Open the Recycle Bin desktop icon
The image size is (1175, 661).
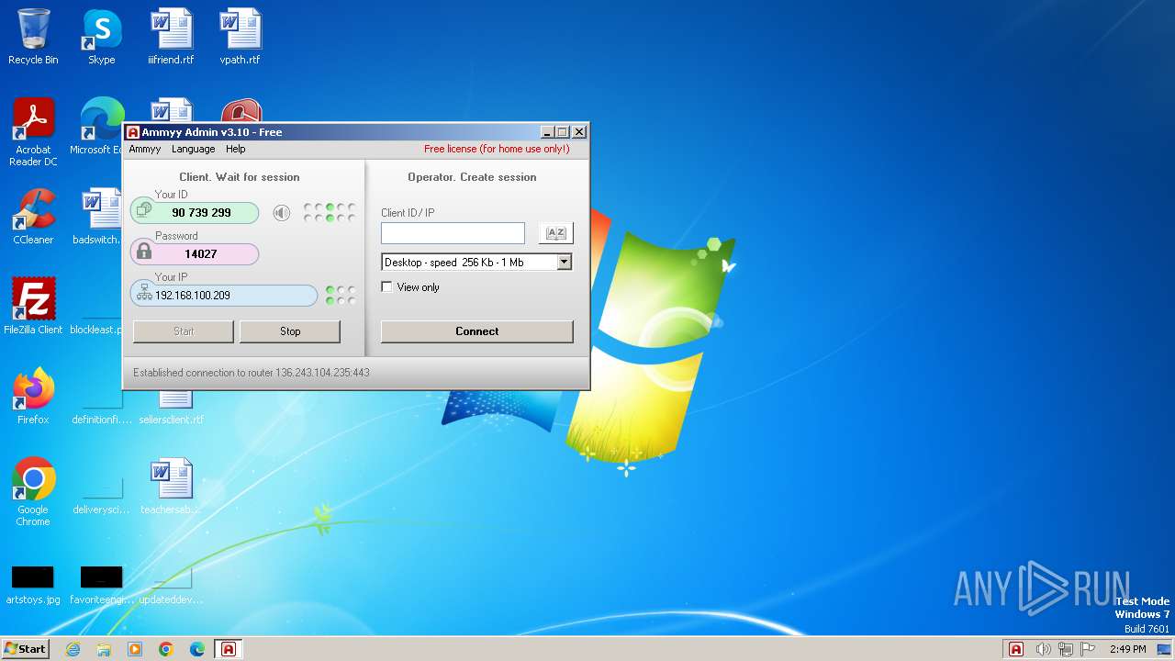(x=33, y=37)
